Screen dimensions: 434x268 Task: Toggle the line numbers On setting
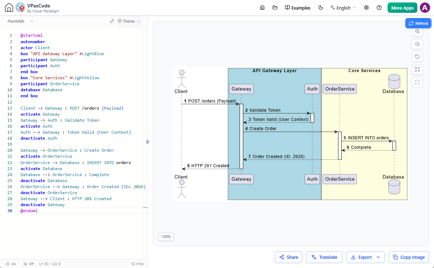click(11, 264)
